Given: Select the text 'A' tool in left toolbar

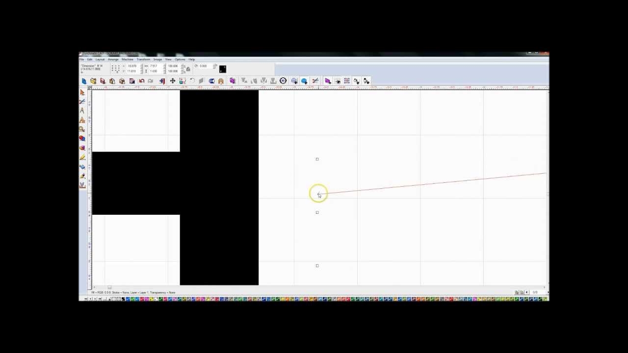Looking at the screenshot, I should pyautogui.click(x=82, y=111).
